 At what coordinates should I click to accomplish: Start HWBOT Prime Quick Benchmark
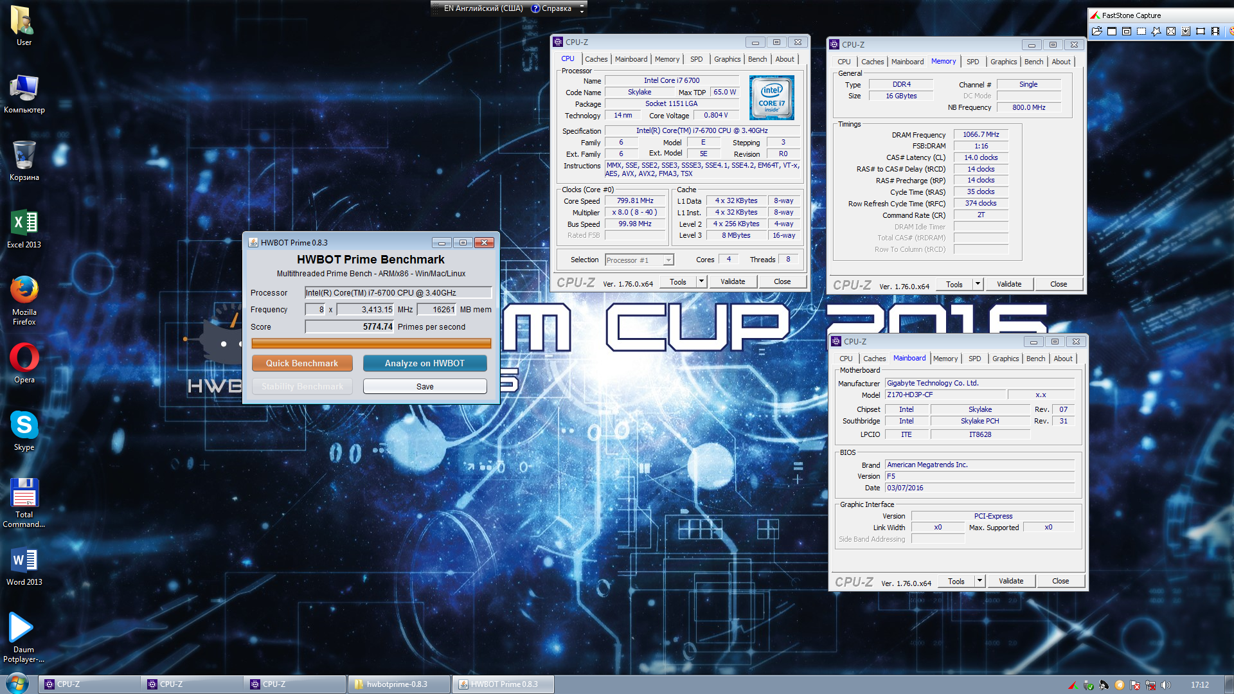click(302, 363)
